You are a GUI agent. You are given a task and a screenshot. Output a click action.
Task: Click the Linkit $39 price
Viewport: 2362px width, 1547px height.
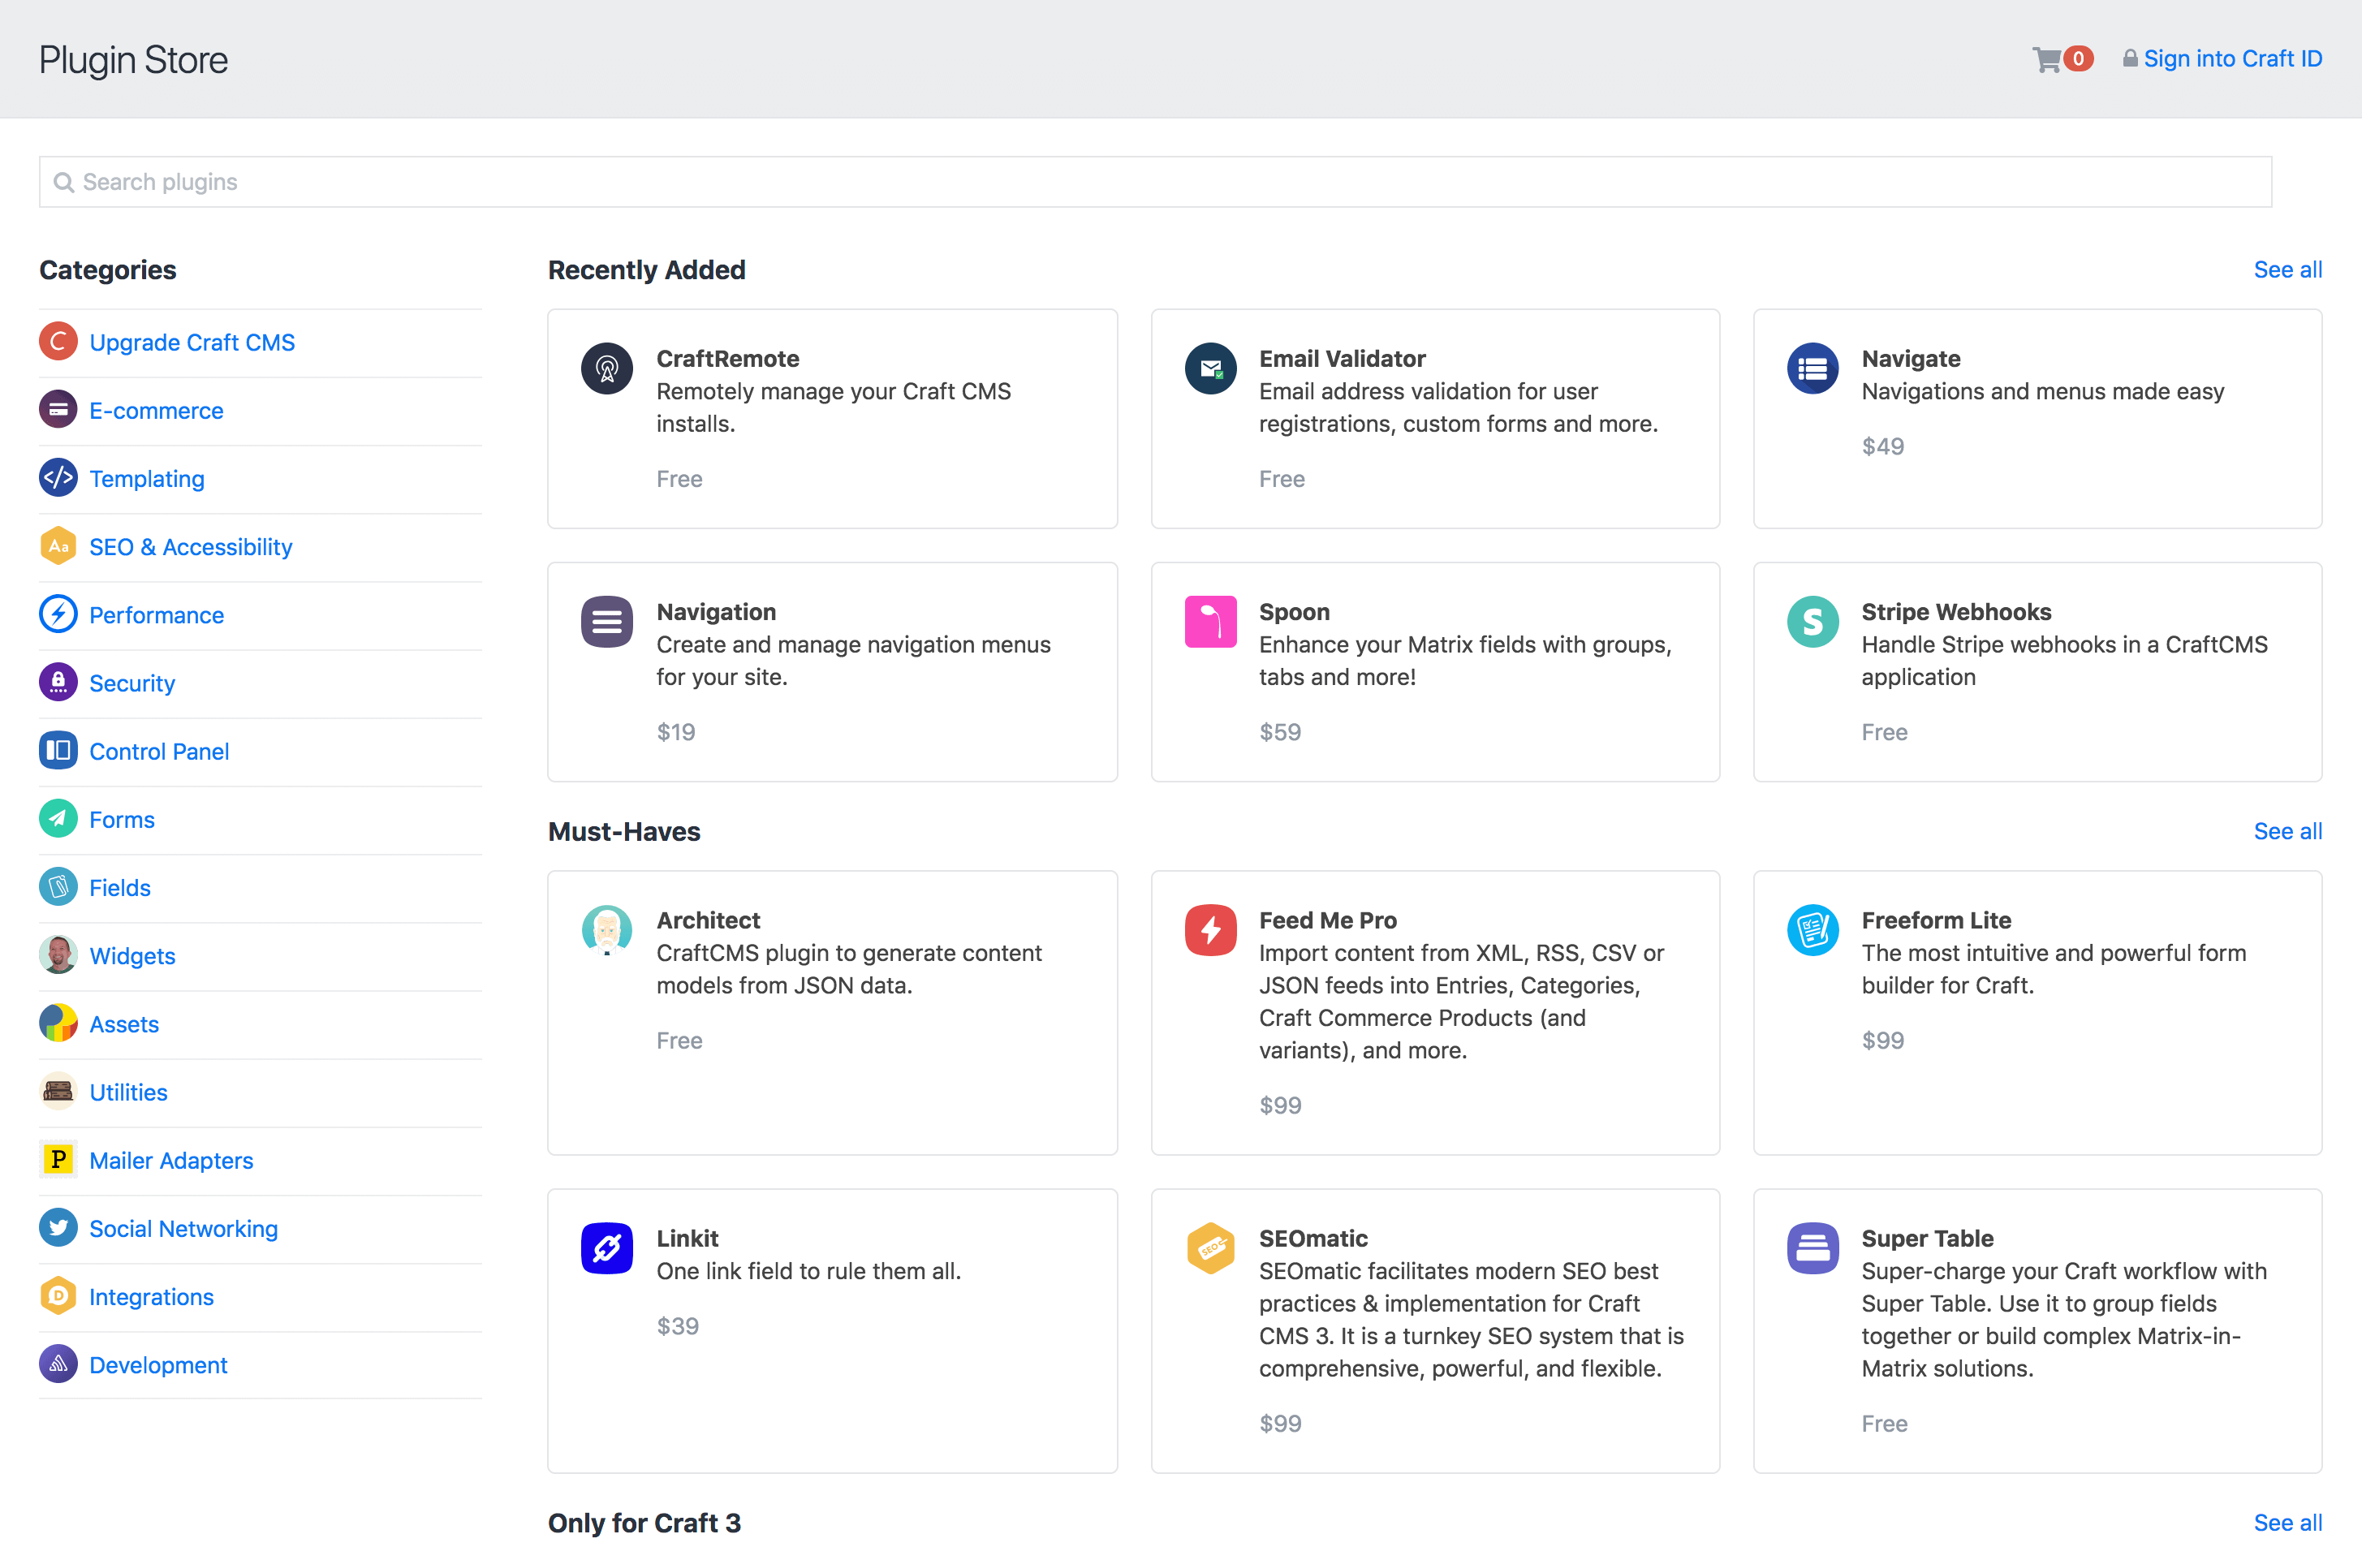pyautogui.click(x=678, y=1327)
